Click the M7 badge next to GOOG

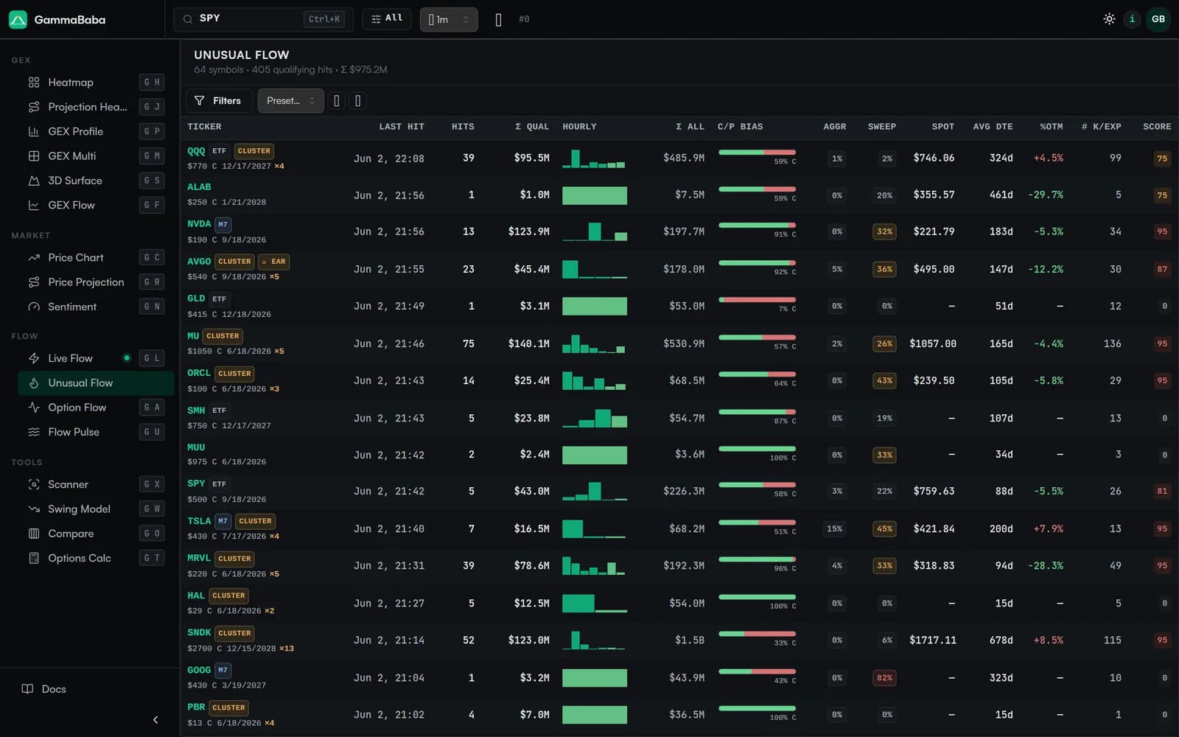coord(223,671)
